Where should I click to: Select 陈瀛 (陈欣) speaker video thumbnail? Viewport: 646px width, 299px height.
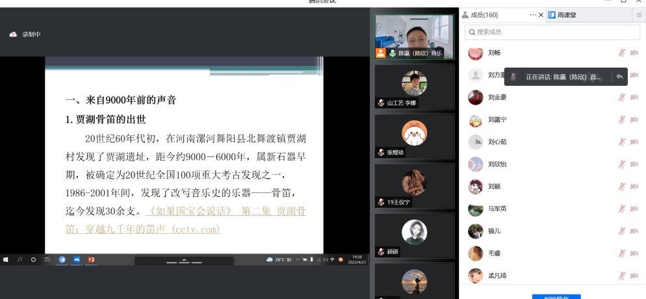[414, 36]
